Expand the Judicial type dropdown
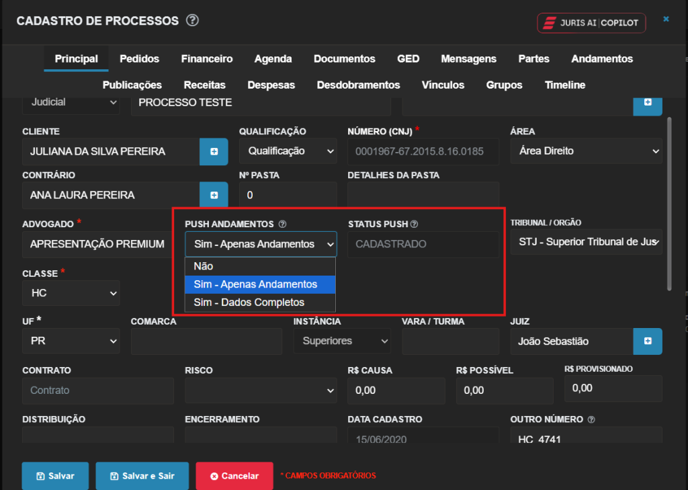Viewport: 688px width, 490px height. tap(71, 103)
